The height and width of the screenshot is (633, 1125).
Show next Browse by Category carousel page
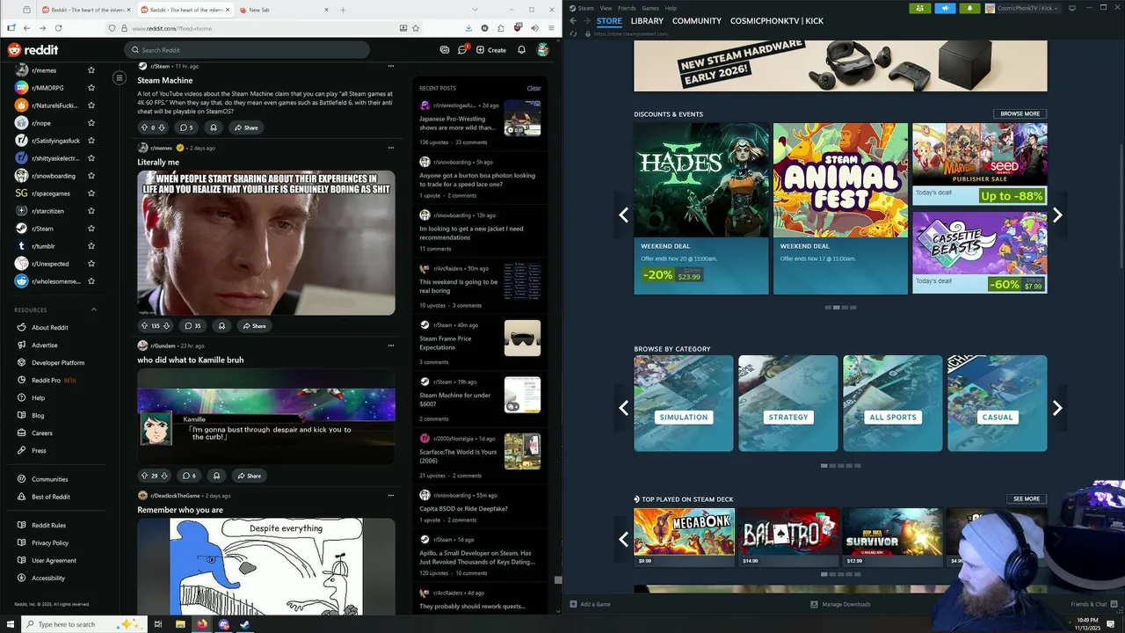[1057, 408]
